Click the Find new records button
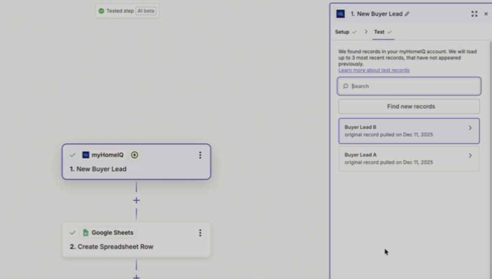 click(409, 107)
